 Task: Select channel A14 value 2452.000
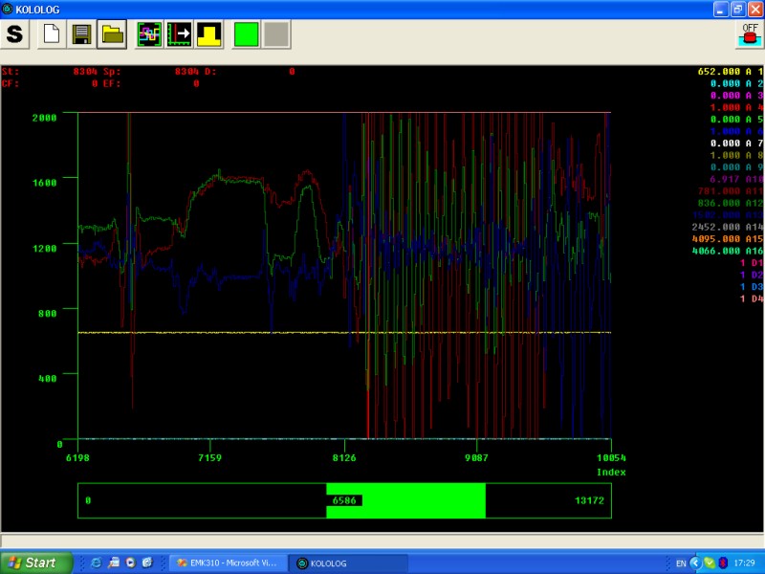[727, 227]
